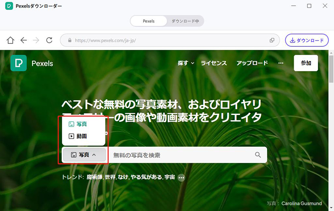Screen dimensions: 334x211
Task: Show more trends with the round dots button
Action: point(181,178)
